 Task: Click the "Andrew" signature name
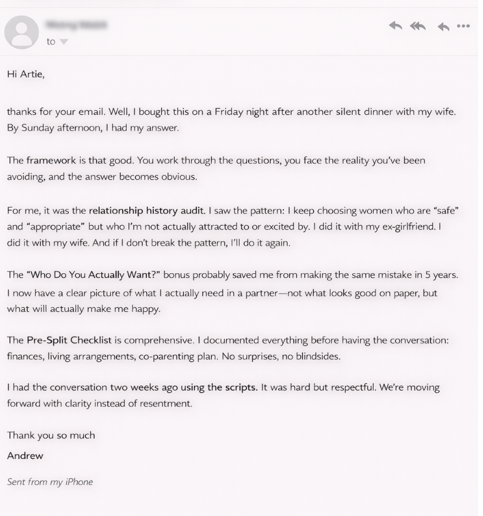[25, 455]
